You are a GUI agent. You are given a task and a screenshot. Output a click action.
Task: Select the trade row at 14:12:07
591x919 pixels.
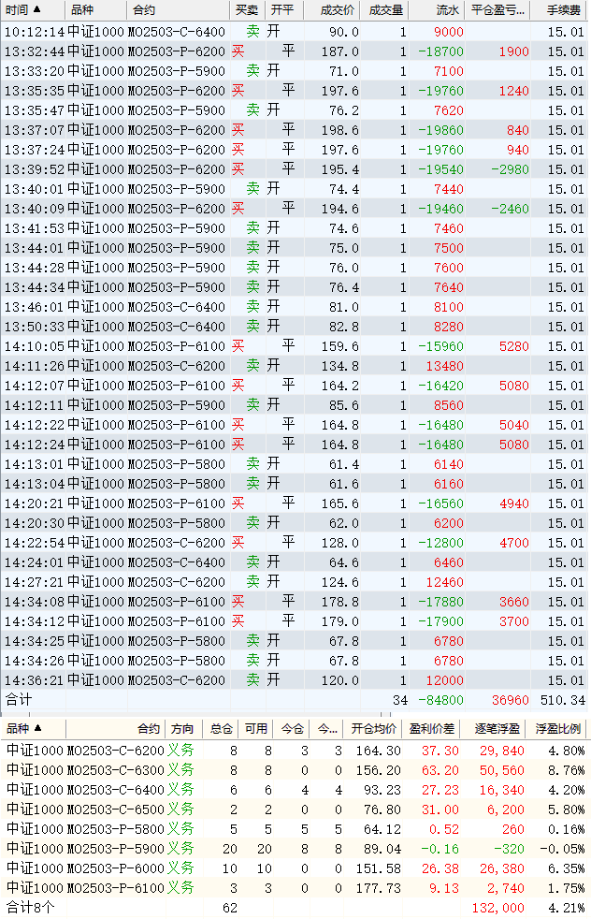pos(295,386)
